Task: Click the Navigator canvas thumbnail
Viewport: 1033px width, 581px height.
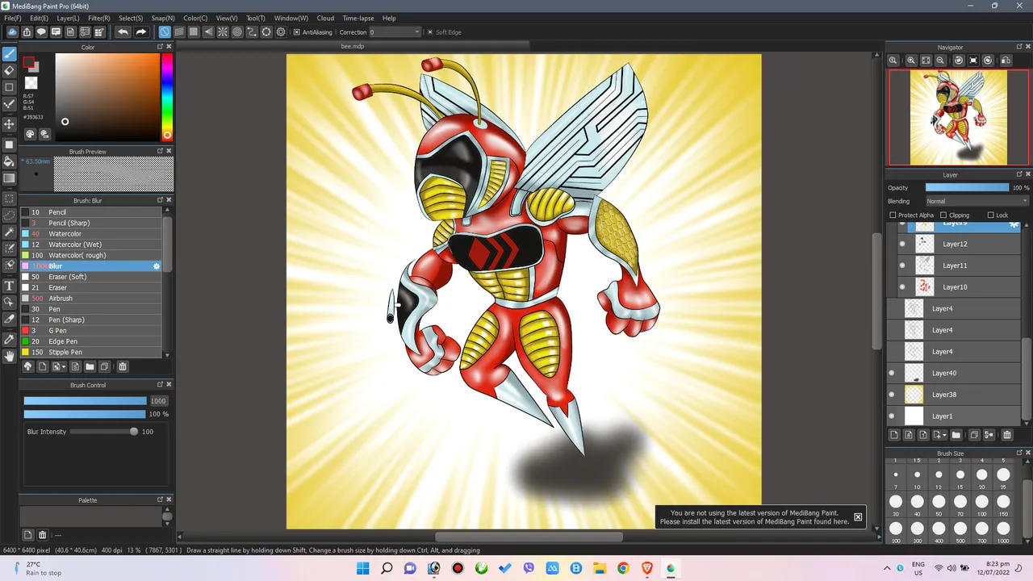Action: pos(958,117)
